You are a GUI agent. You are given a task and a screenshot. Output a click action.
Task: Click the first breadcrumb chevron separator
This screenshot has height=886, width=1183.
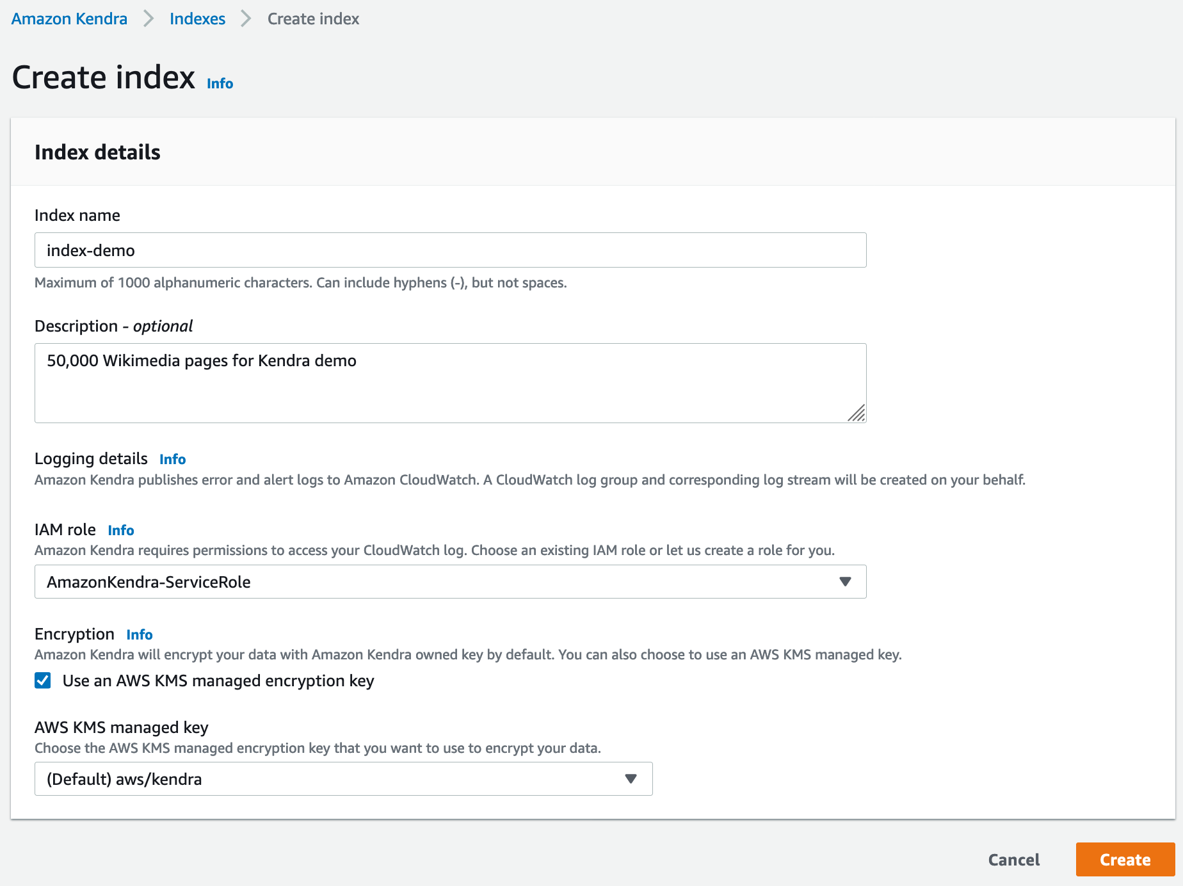point(149,19)
